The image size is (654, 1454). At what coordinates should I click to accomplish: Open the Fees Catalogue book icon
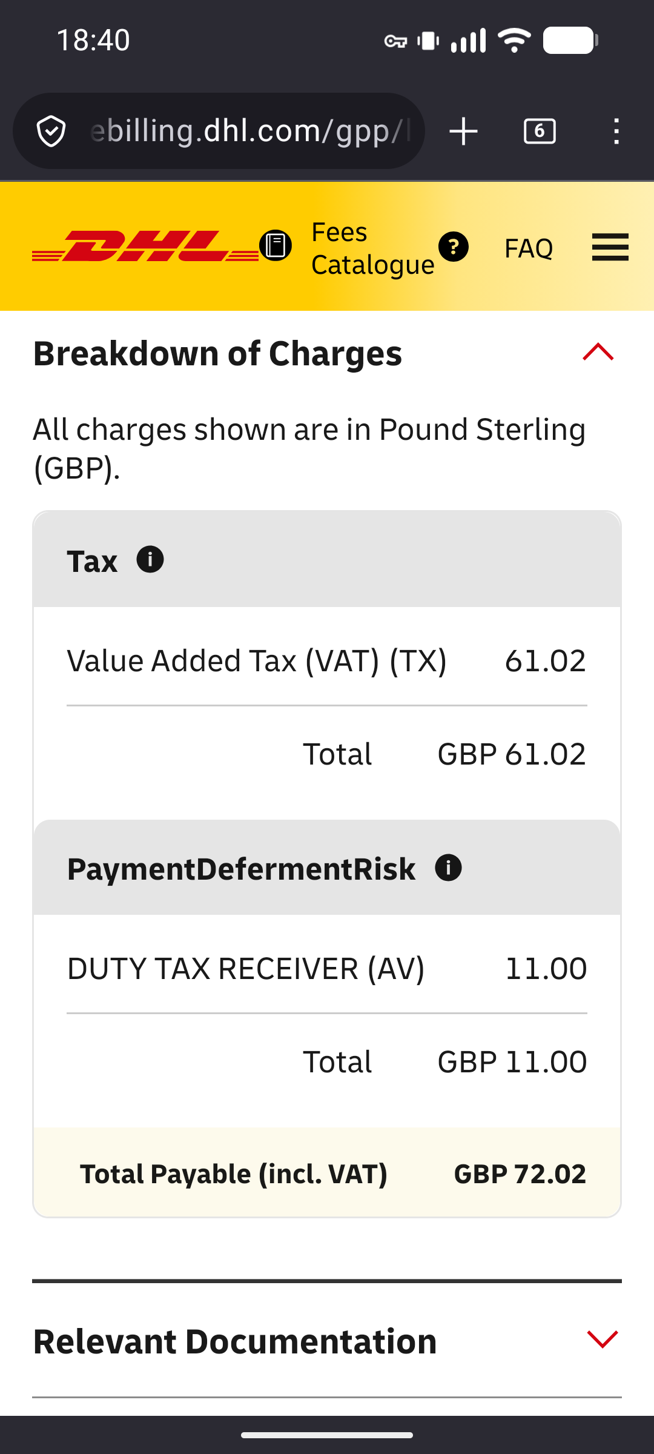[x=276, y=246]
